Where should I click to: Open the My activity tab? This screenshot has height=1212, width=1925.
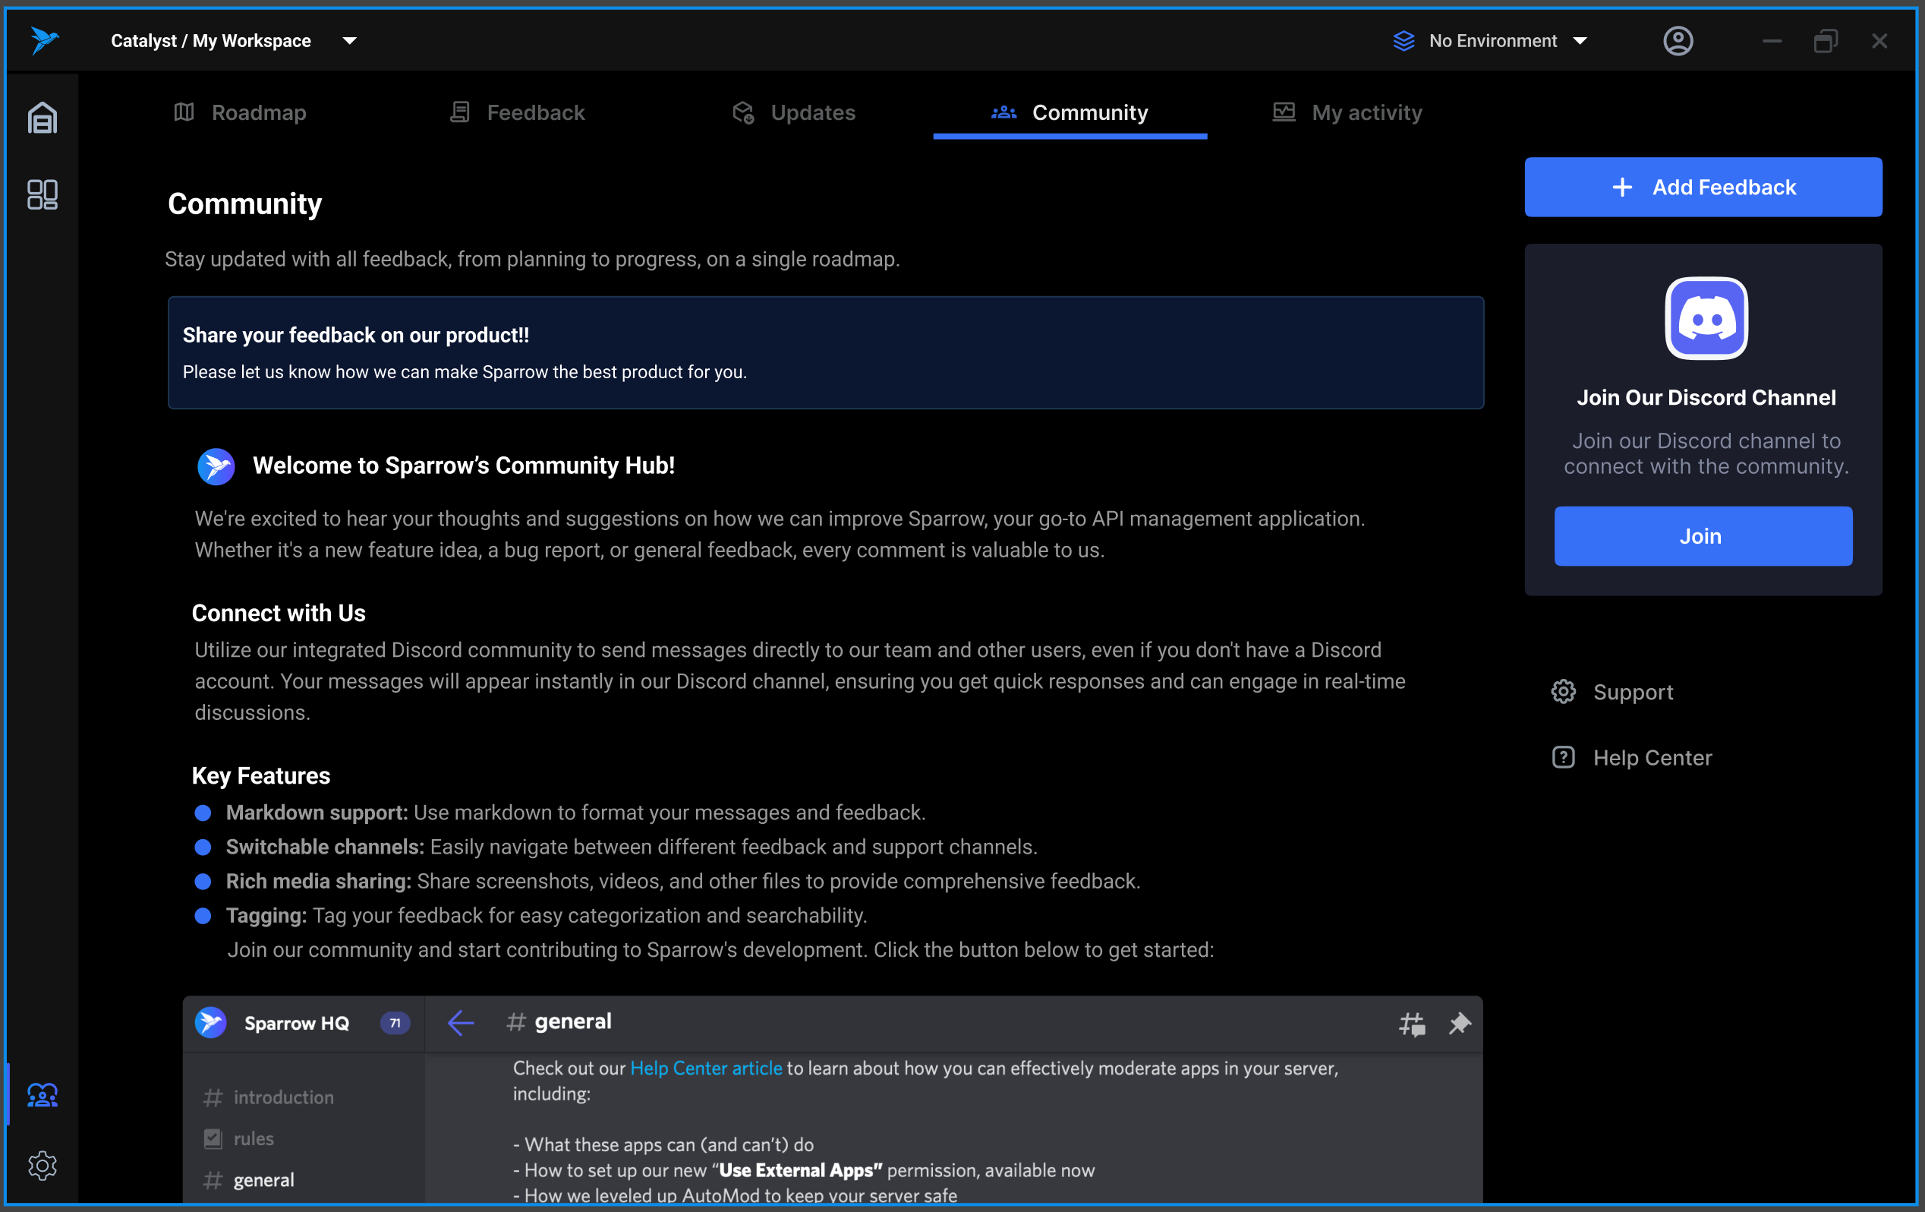[1347, 113]
